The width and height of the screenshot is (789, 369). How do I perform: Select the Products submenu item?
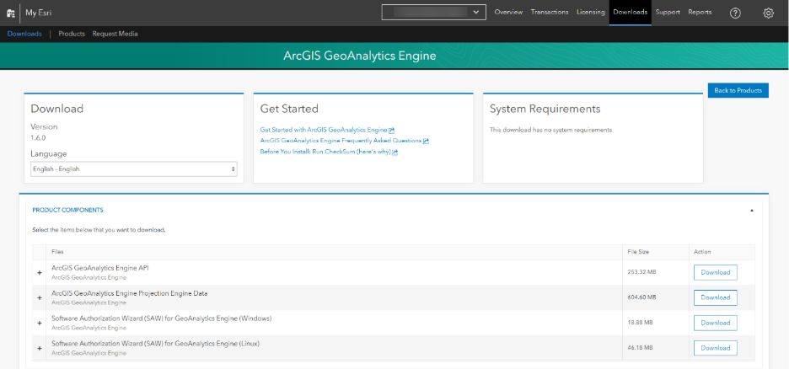point(72,34)
